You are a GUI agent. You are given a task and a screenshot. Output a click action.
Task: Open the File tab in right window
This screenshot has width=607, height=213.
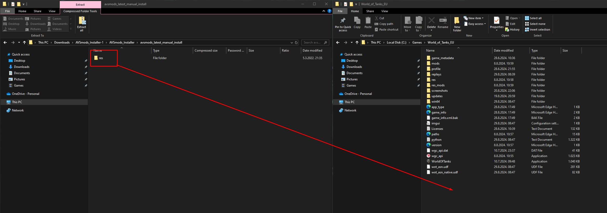(340, 11)
